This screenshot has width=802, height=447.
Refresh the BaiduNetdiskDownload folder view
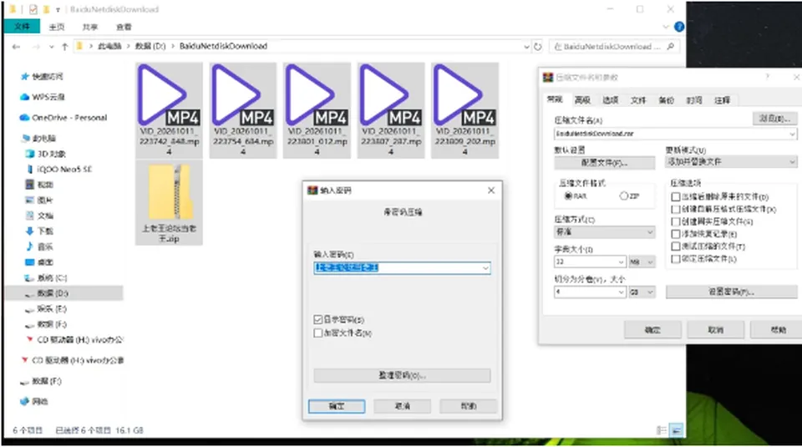tap(537, 47)
